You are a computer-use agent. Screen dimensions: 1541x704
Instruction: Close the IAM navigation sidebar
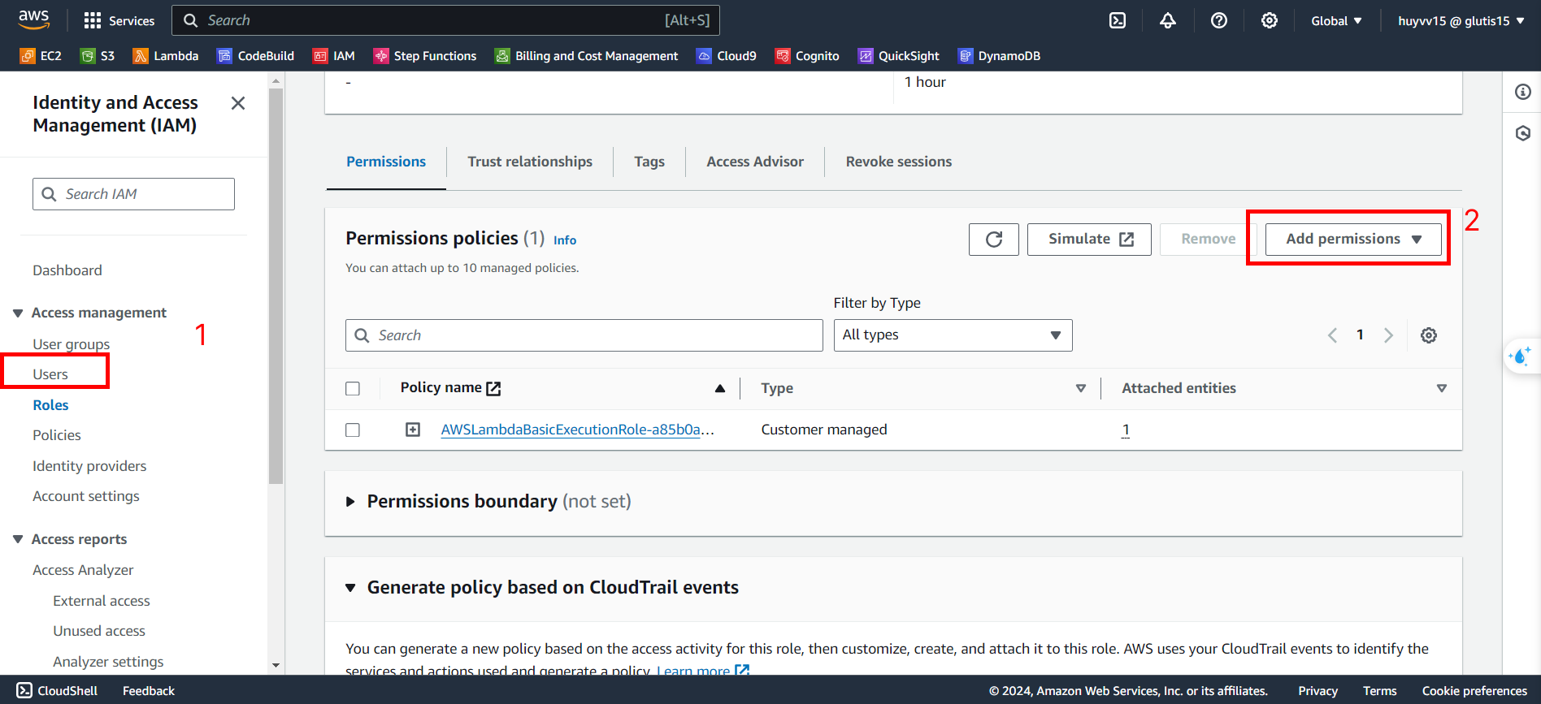(238, 103)
